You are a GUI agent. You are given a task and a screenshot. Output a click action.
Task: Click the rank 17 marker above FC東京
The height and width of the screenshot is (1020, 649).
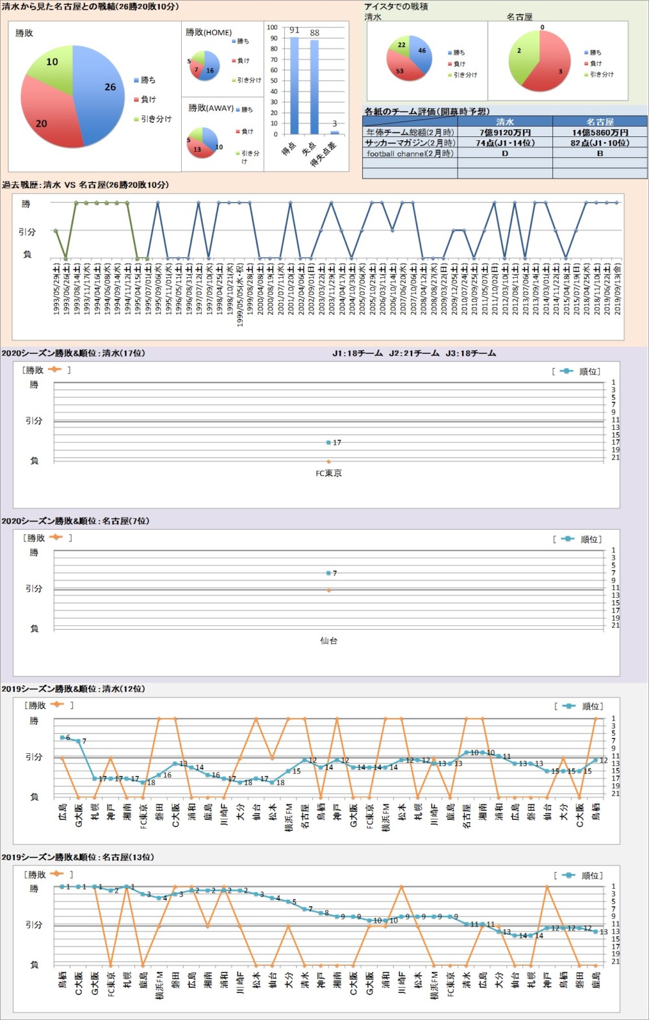click(329, 443)
